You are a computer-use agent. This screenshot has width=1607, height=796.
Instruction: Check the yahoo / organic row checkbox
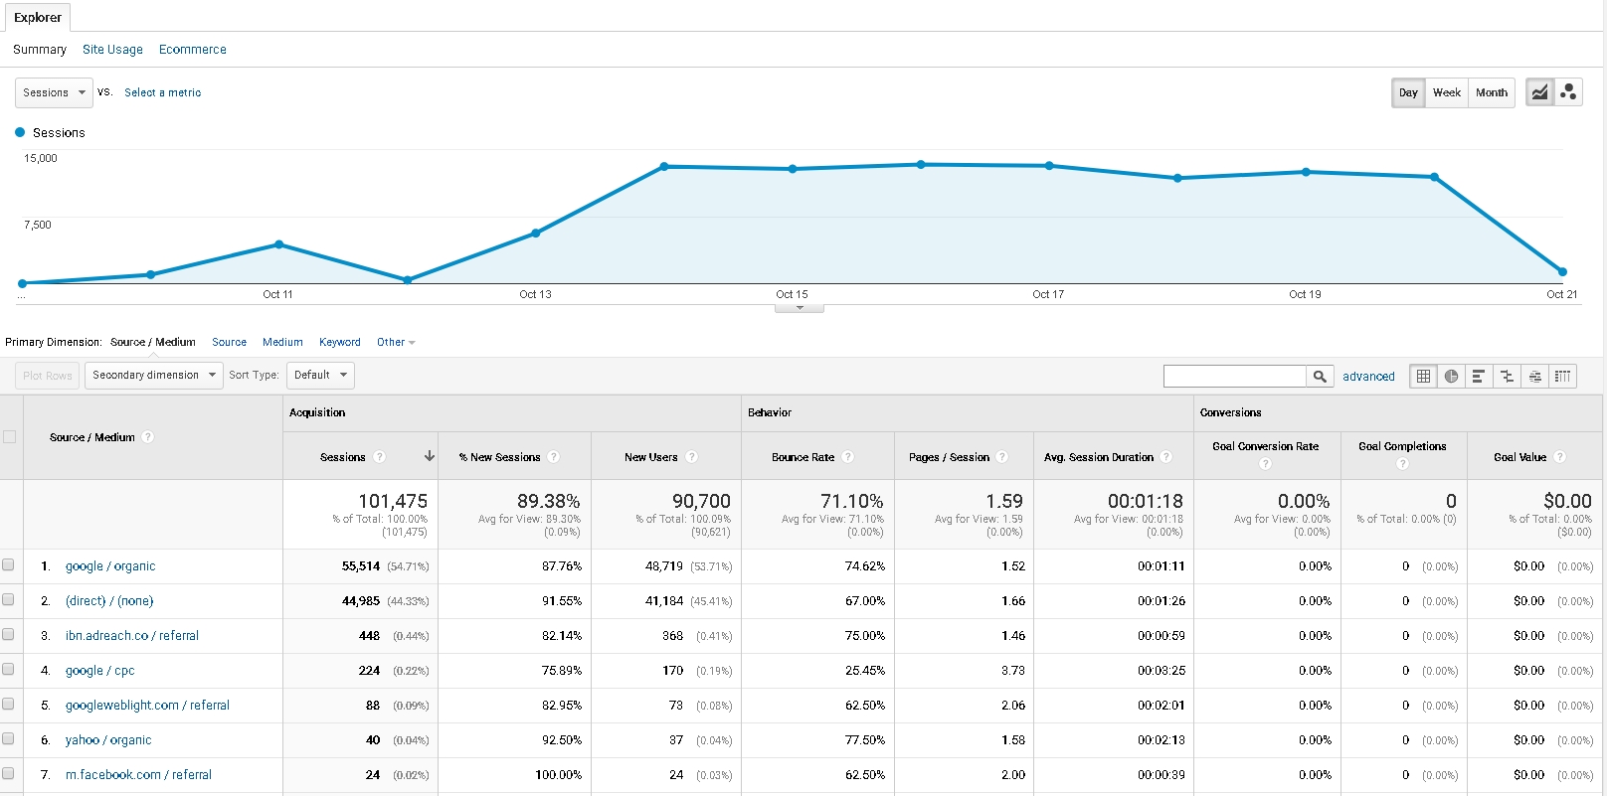[9, 739]
